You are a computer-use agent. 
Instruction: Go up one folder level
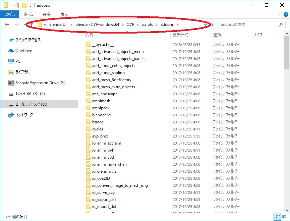[32, 24]
